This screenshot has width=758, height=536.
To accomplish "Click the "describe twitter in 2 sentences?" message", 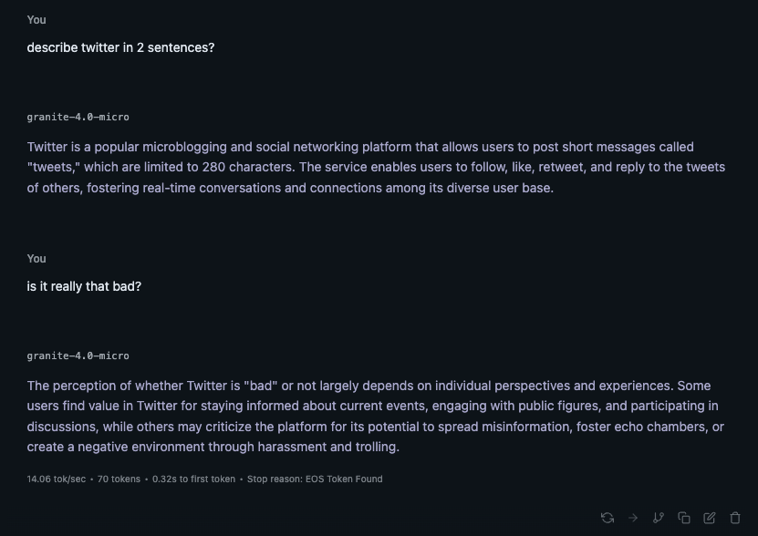I will tap(120, 47).
